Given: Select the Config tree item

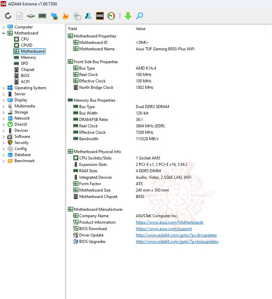Looking at the screenshot, I should tap(21, 149).
